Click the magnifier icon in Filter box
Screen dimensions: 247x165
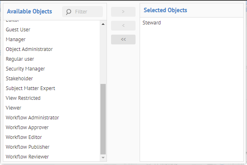[x=69, y=12]
